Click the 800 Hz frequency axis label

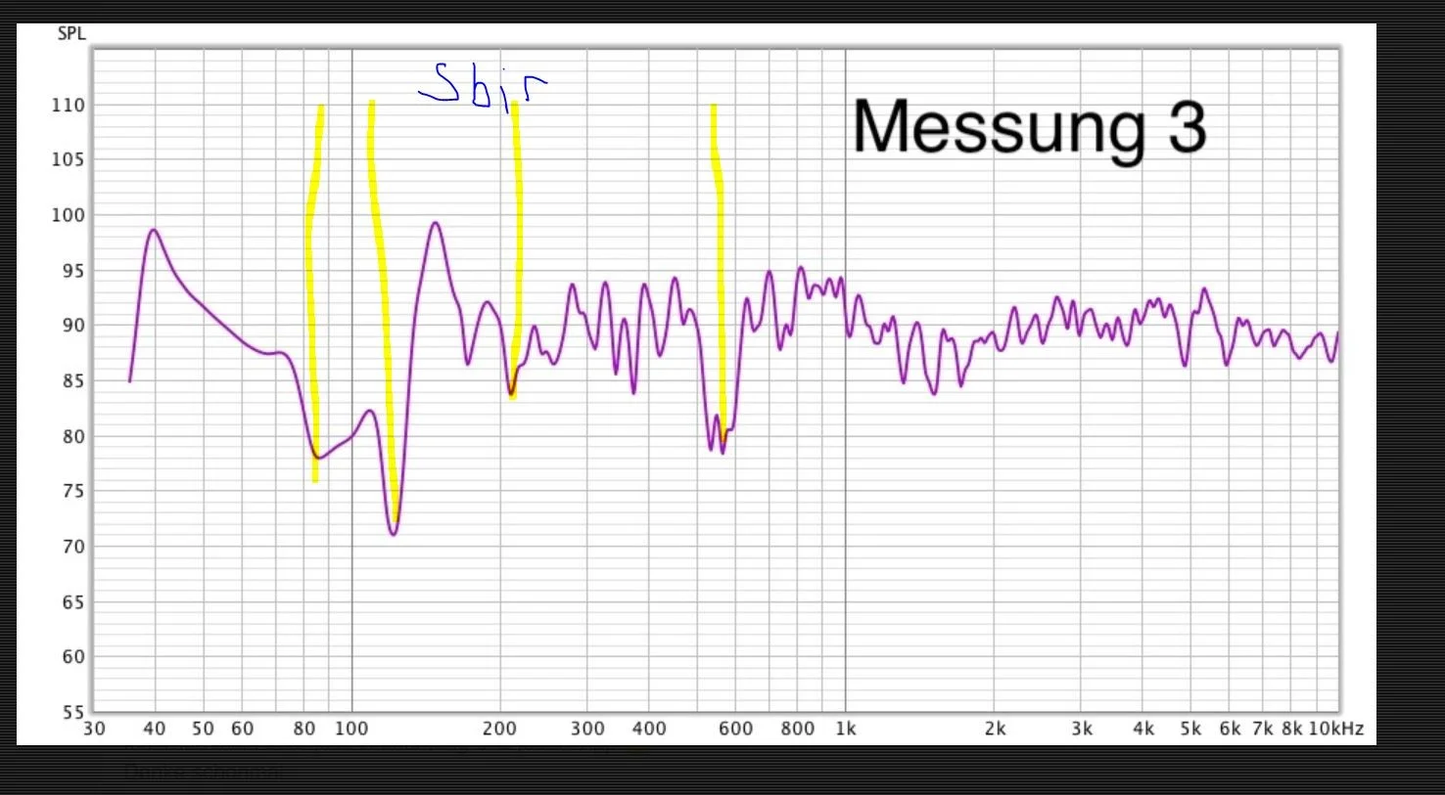coord(798,729)
